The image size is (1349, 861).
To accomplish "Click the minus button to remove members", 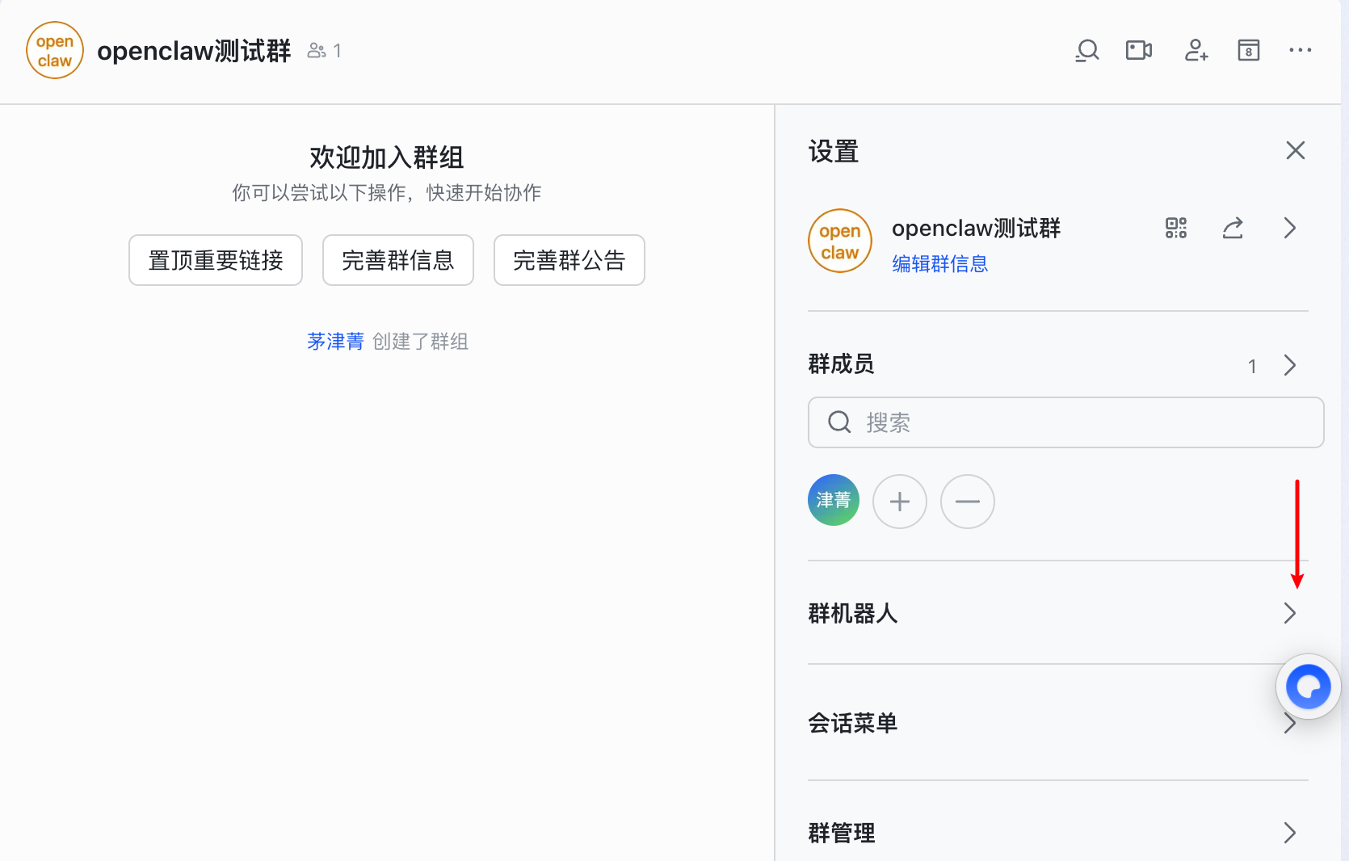I will 968,502.
